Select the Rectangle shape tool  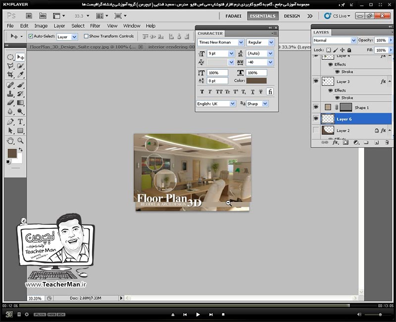pos(20,131)
